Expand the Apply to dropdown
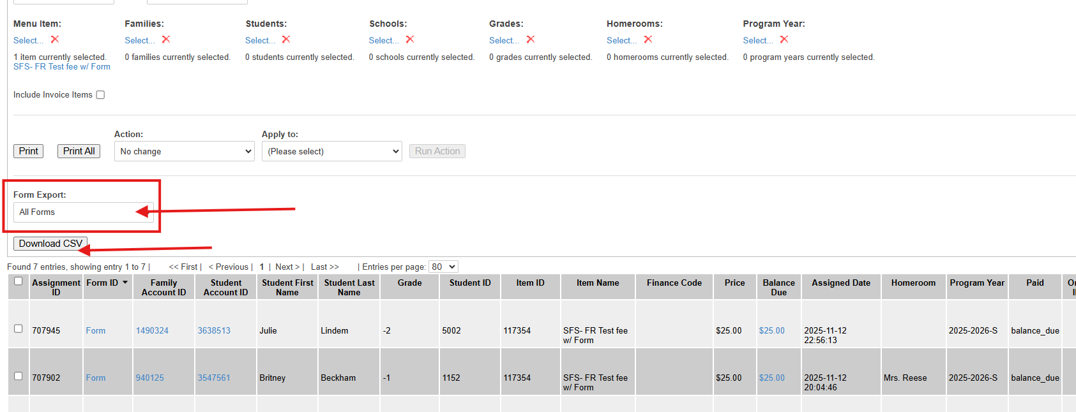The width and height of the screenshot is (1076, 412). 331,151
